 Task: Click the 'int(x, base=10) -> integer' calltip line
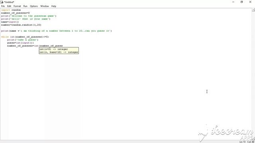coord(59,52)
